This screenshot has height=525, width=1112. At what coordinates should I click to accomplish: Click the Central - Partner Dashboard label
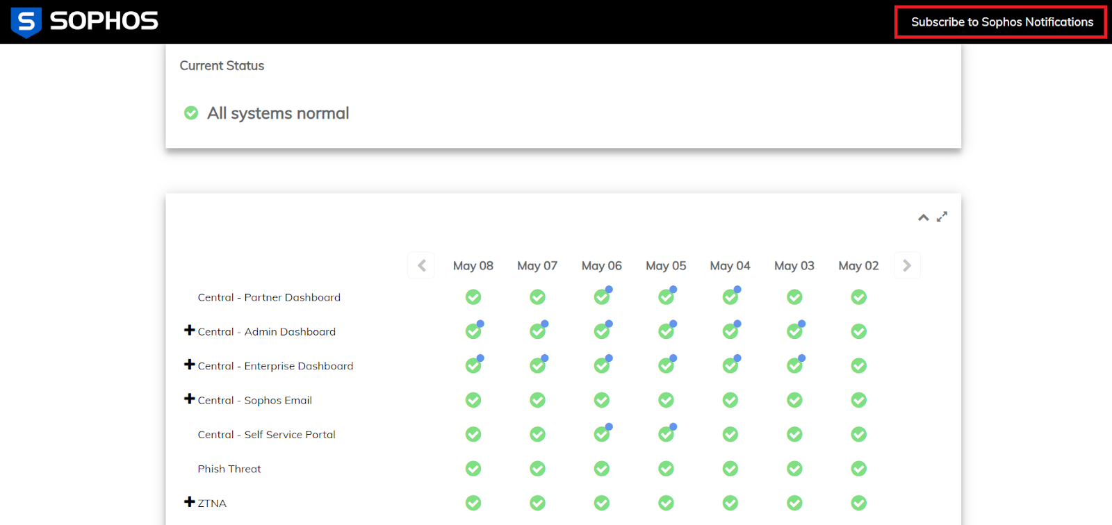[269, 297]
